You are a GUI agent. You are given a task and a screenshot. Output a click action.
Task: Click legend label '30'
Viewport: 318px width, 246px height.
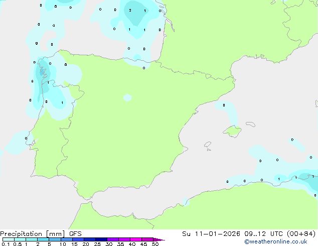(x=109, y=244)
